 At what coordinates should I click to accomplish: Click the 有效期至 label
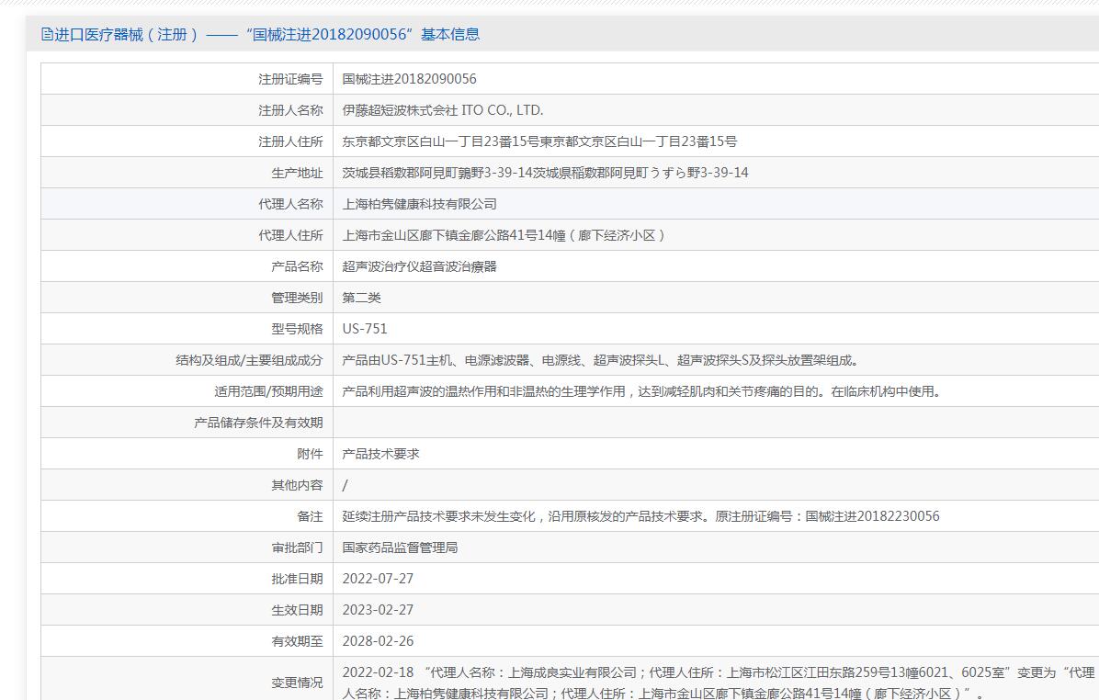point(297,641)
